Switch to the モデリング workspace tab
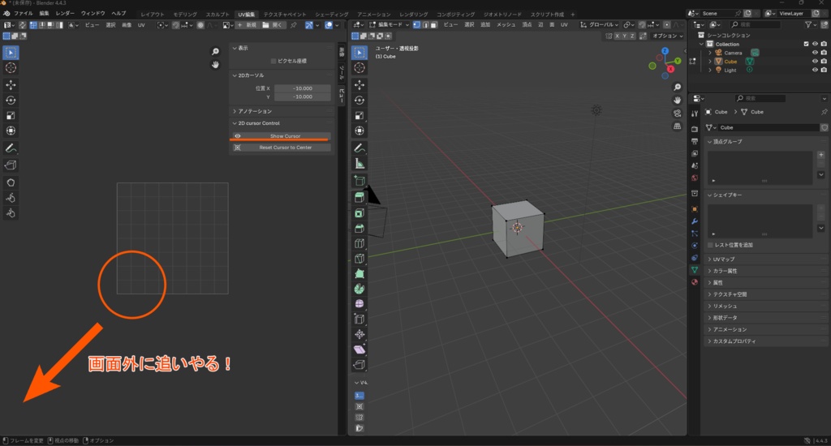This screenshot has width=831, height=446. [185, 15]
